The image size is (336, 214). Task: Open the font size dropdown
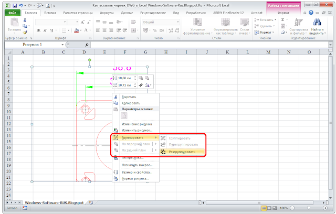77,22
